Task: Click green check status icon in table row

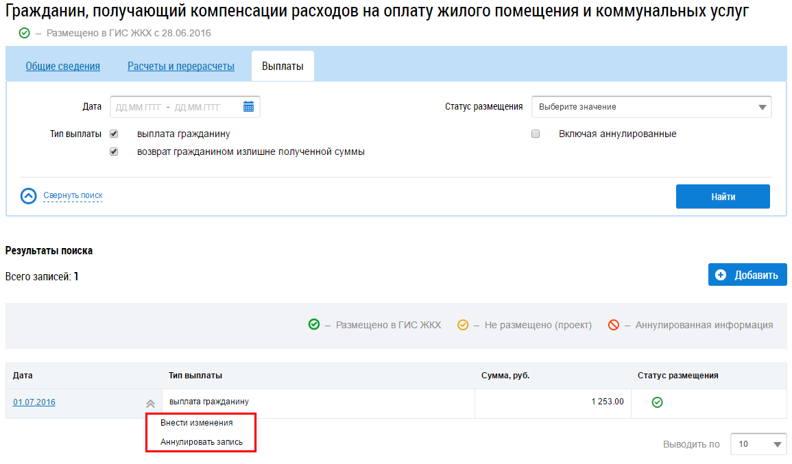Action: [x=657, y=402]
